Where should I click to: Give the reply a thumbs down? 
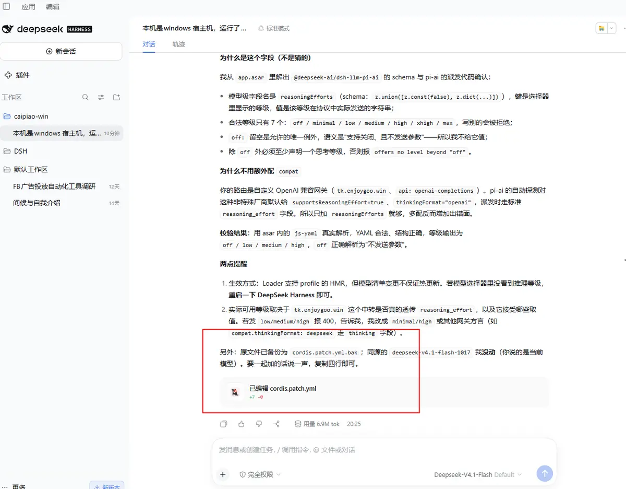point(259,424)
